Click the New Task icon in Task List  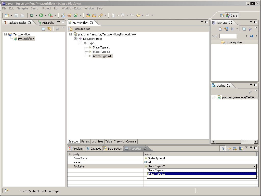pyautogui.click(x=220, y=29)
